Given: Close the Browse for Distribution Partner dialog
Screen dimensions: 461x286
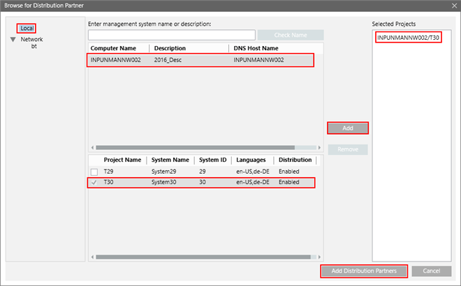Looking at the screenshot, I should [451, 7].
